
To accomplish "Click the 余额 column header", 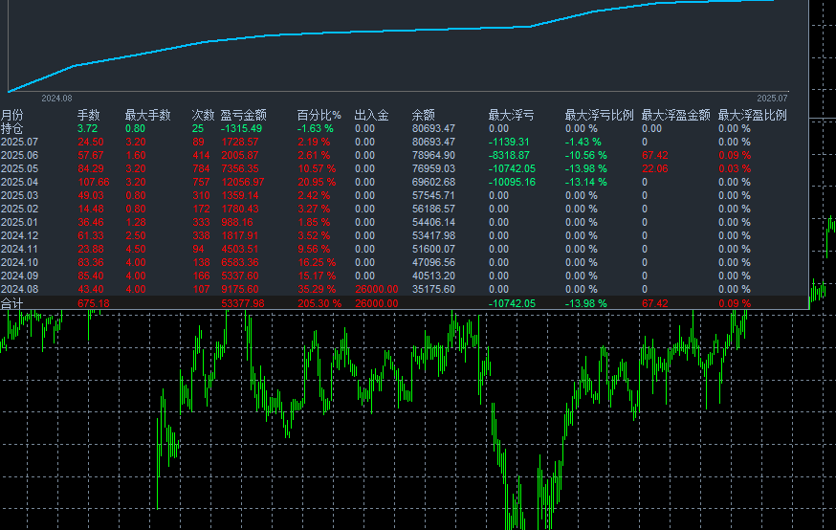I will [x=424, y=115].
